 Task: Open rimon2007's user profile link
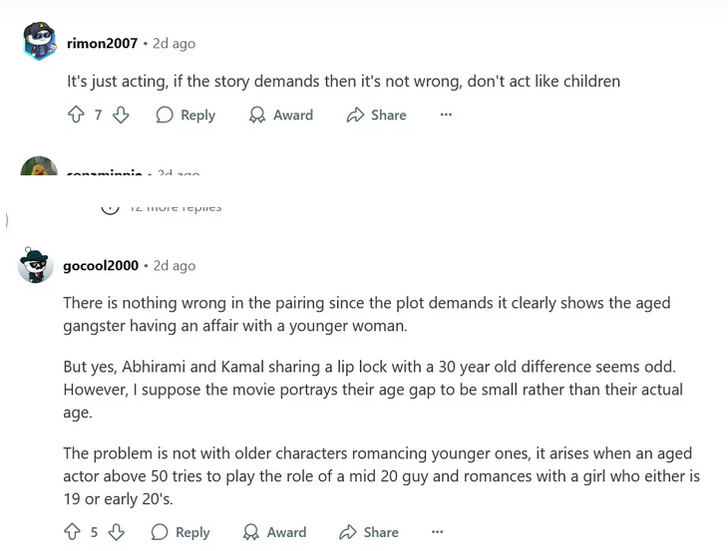click(x=102, y=44)
